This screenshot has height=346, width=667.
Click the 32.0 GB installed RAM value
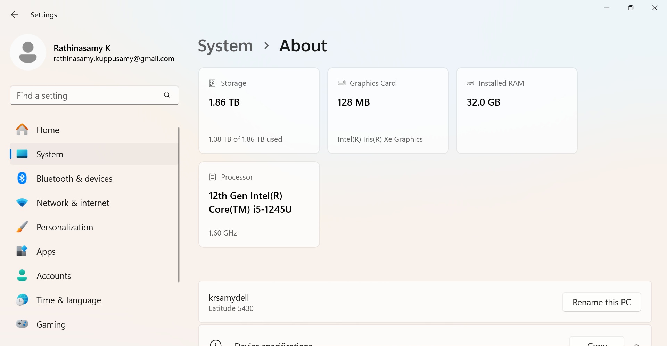click(483, 102)
